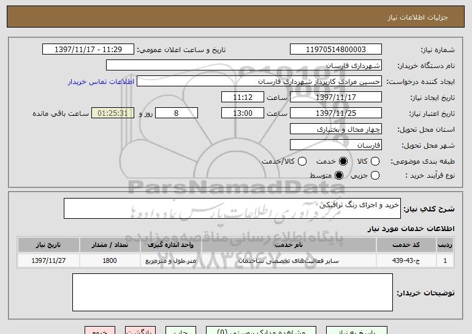Click service code cell ج-43-439
This screenshot has height=334, width=472.
point(406,260)
